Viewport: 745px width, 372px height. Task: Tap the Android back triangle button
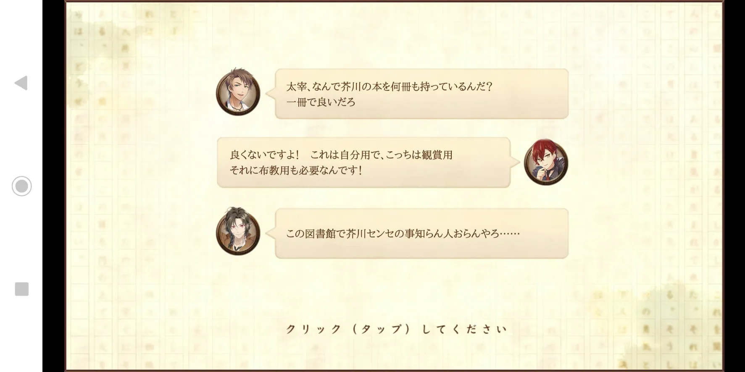tap(21, 83)
